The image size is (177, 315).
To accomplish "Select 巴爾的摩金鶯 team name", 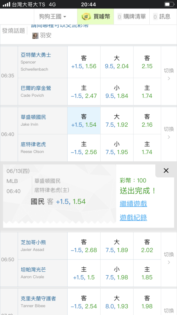I will point(36,88).
